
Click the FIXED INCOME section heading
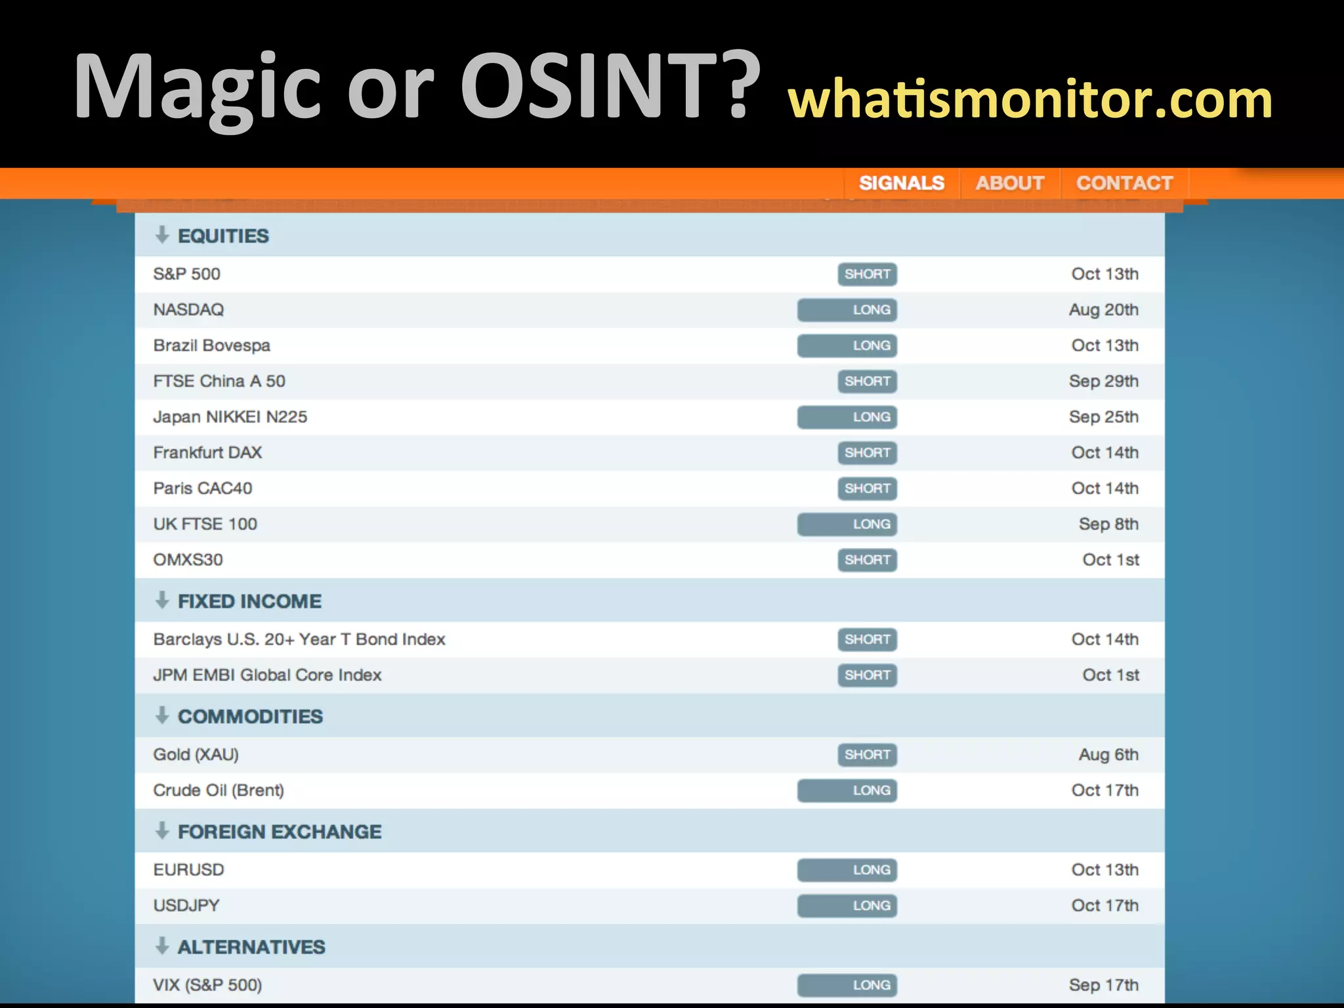pos(250,601)
